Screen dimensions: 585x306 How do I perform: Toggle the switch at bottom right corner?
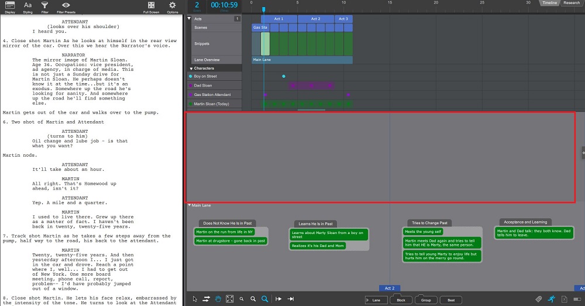[x=577, y=299]
